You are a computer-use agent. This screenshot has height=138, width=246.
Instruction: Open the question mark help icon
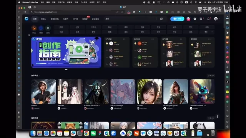click(218, 116)
